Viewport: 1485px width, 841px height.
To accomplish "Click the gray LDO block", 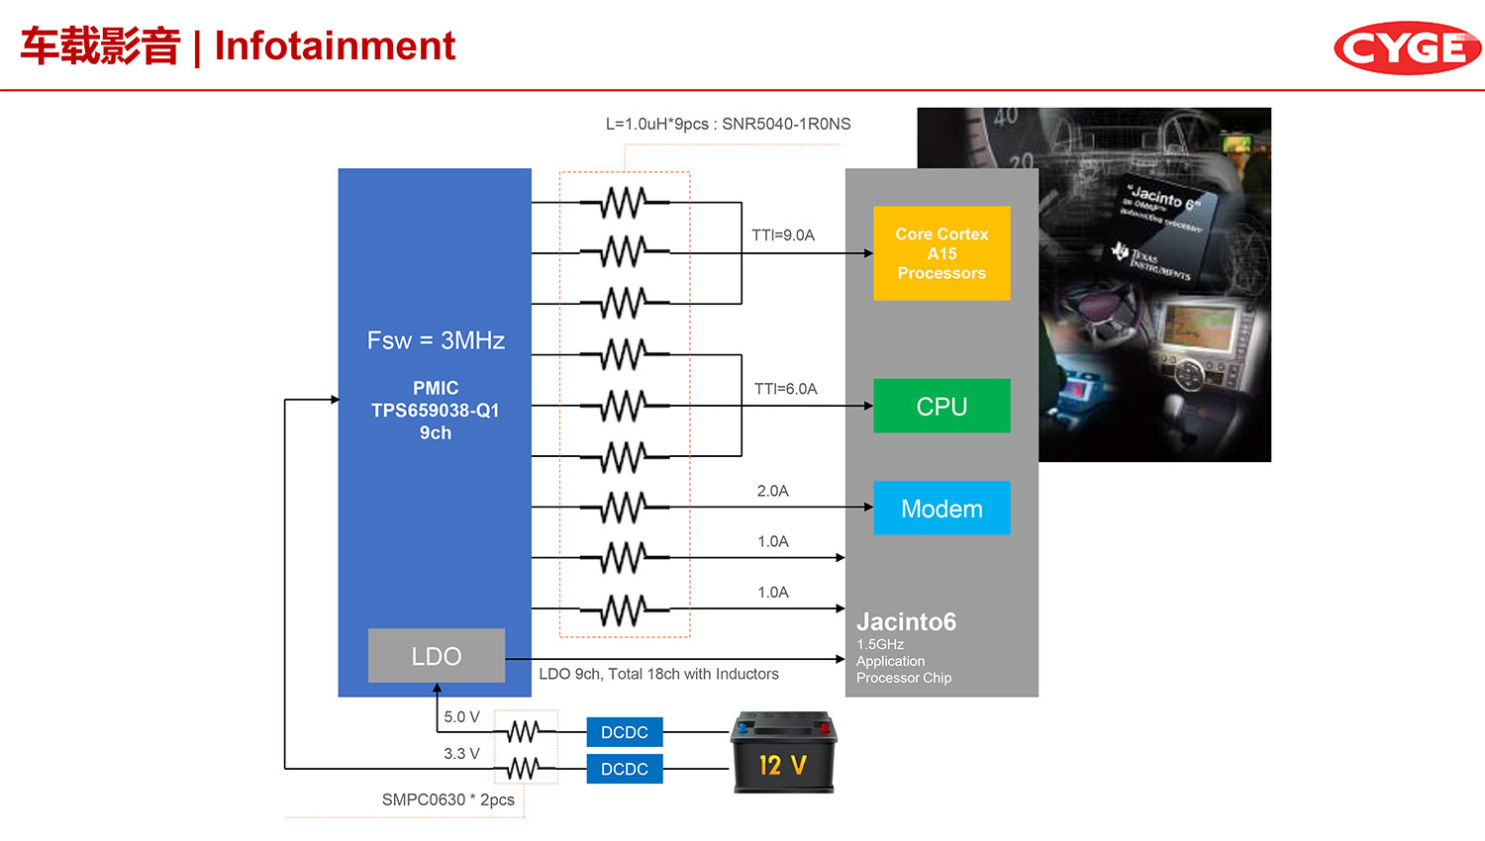I will 437,656.
